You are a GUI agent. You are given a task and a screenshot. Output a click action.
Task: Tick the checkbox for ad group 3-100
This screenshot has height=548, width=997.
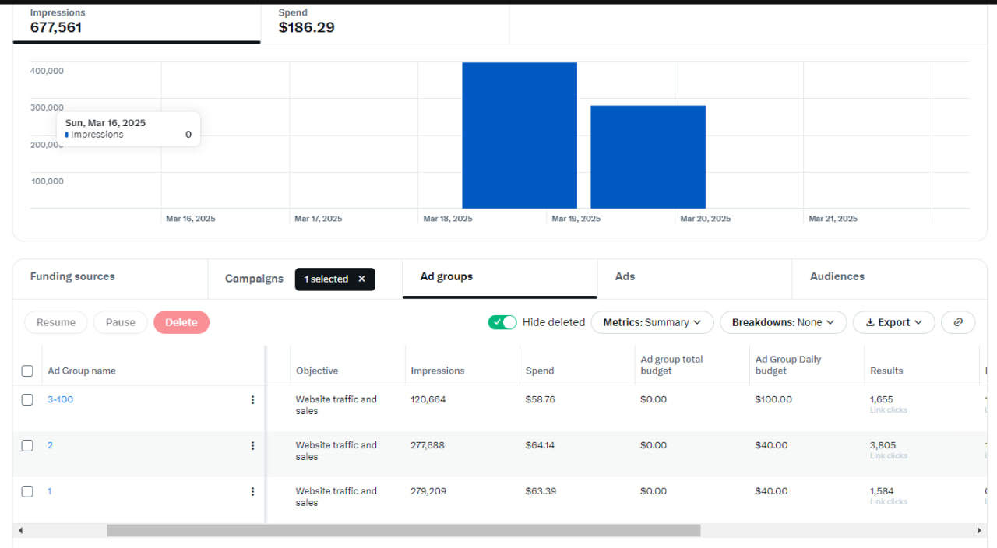coord(27,400)
